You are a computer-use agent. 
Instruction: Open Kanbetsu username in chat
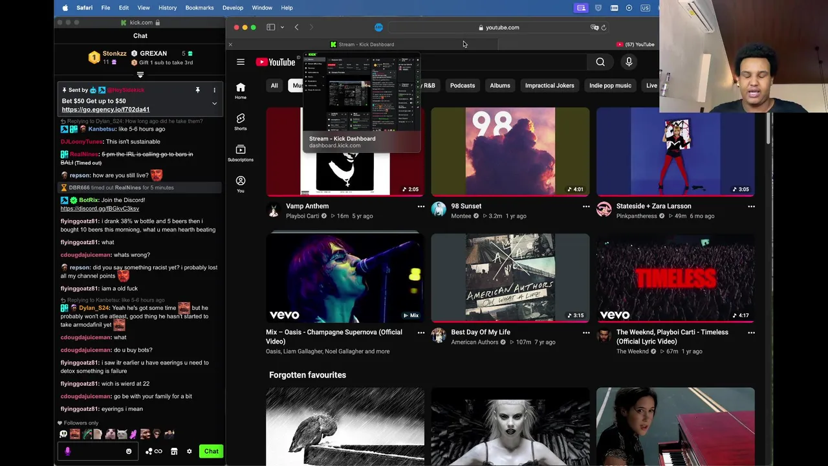click(102, 129)
